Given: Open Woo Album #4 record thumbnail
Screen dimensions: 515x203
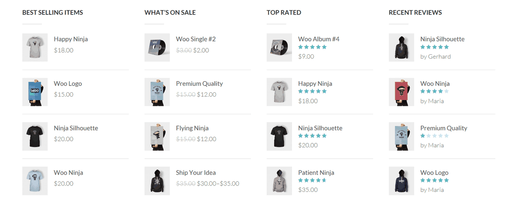Looking at the screenshot, I should 279,48.
